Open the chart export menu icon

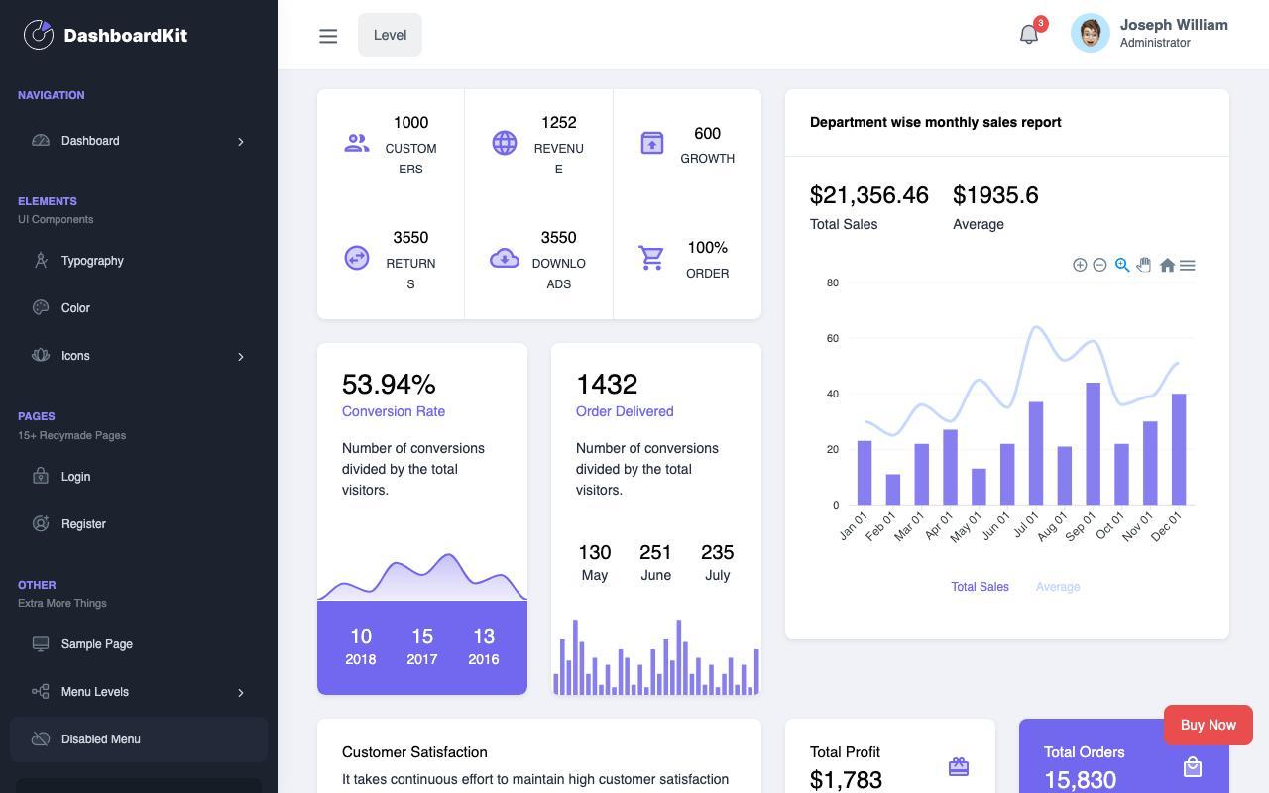tap(1188, 265)
